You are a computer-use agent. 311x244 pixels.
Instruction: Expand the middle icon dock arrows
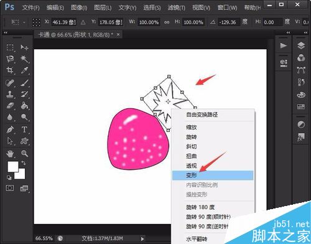pyautogui.click(x=288, y=32)
